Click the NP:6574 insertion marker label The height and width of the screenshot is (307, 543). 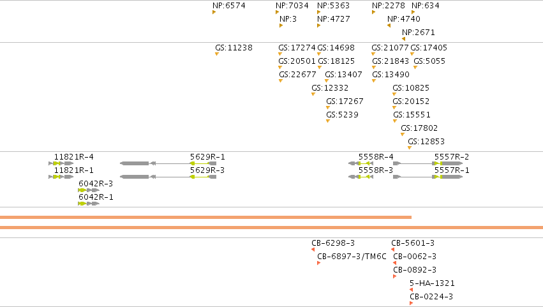point(229,6)
